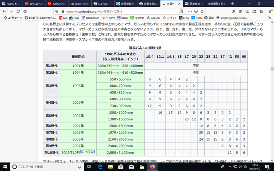Open the BLOG bookmark
This screenshot has width=274, height=171.
click(123, 18)
